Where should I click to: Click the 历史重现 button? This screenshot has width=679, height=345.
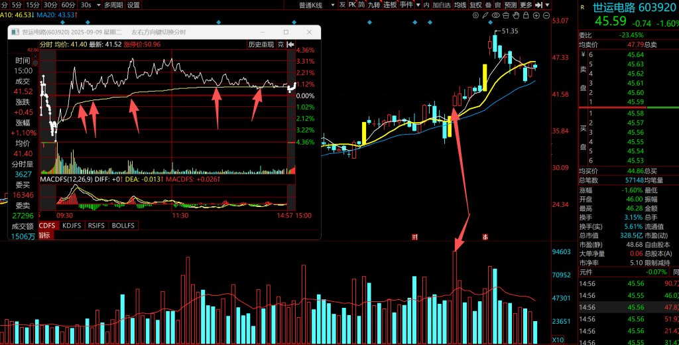tap(261, 44)
